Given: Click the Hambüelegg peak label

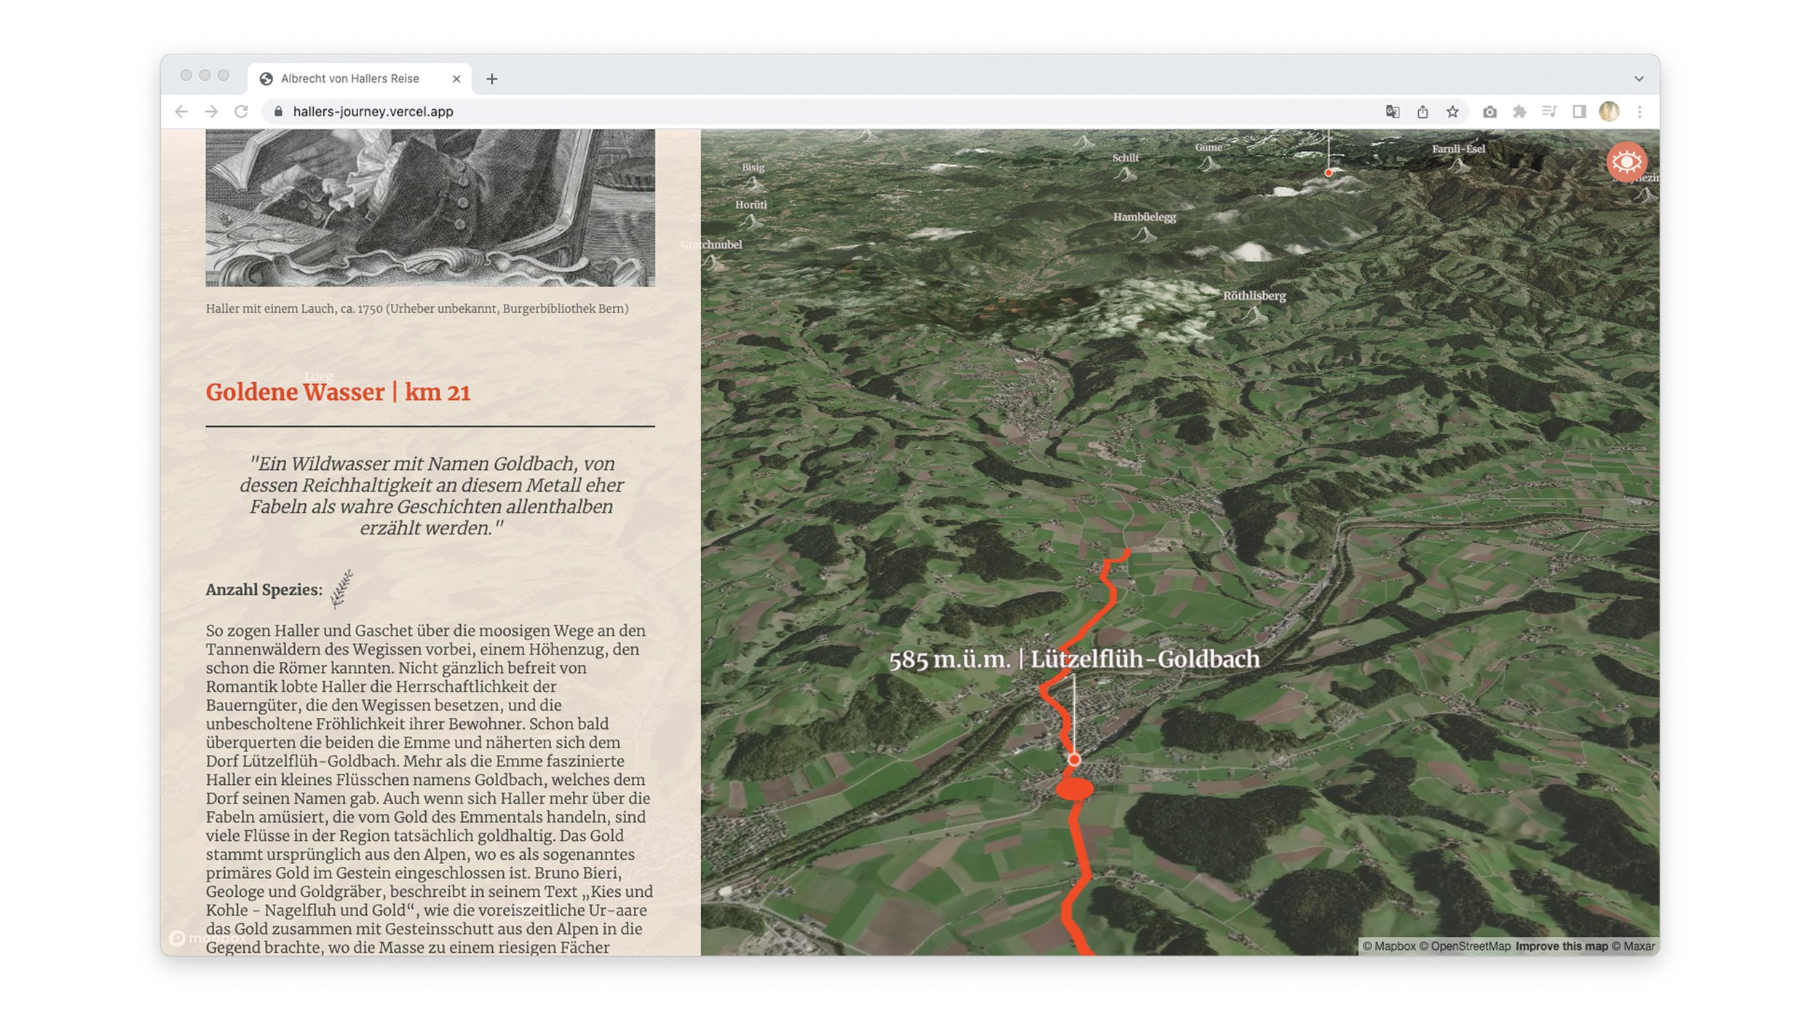Looking at the screenshot, I should (x=1144, y=217).
